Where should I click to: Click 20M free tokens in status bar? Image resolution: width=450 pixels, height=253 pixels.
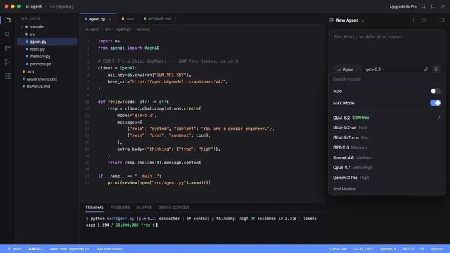pyautogui.click(x=109, y=249)
